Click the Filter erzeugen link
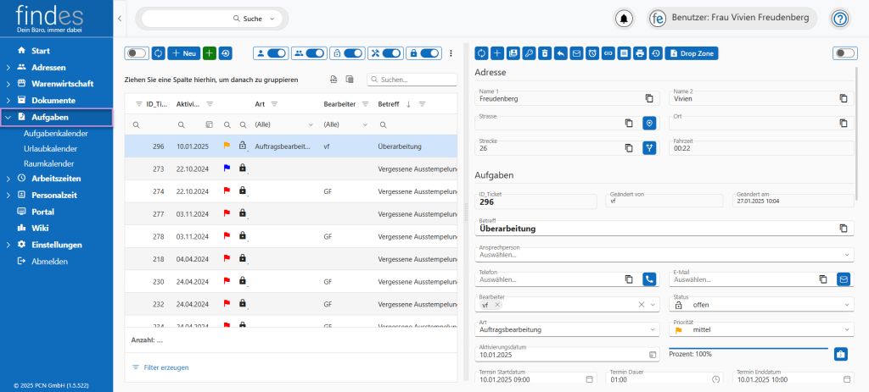 pyautogui.click(x=166, y=367)
